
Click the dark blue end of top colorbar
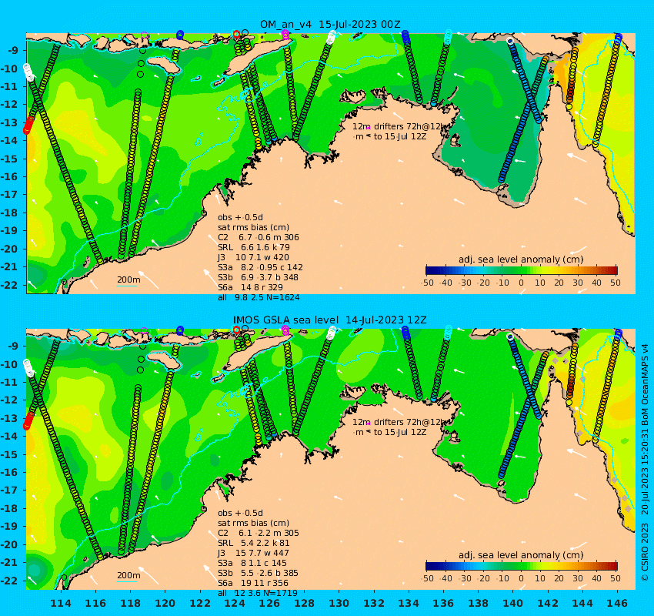[x=430, y=270]
